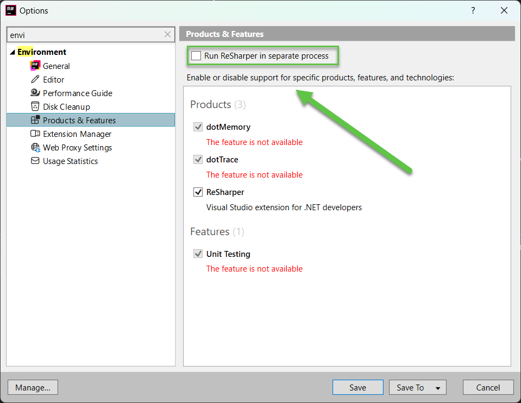This screenshot has height=403, width=521.
Task: Open Disk Cleanup page
Action: pos(66,106)
